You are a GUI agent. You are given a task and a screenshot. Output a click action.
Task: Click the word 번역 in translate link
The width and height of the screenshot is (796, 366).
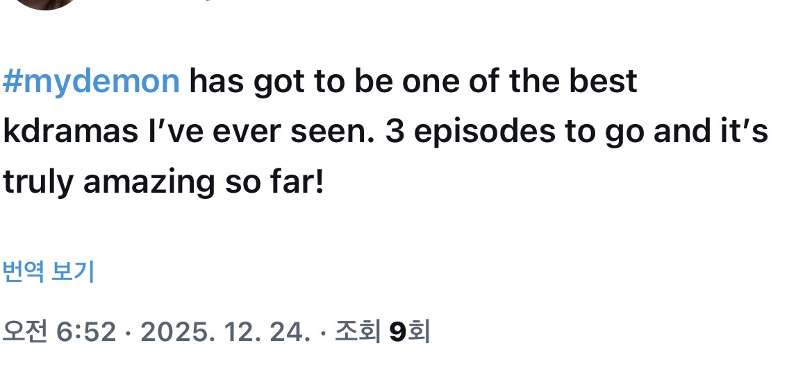tap(24, 272)
